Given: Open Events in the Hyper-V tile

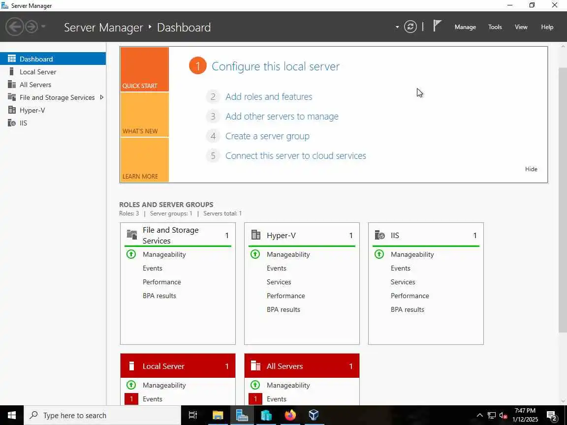Looking at the screenshot, I should tap(276, 268).
